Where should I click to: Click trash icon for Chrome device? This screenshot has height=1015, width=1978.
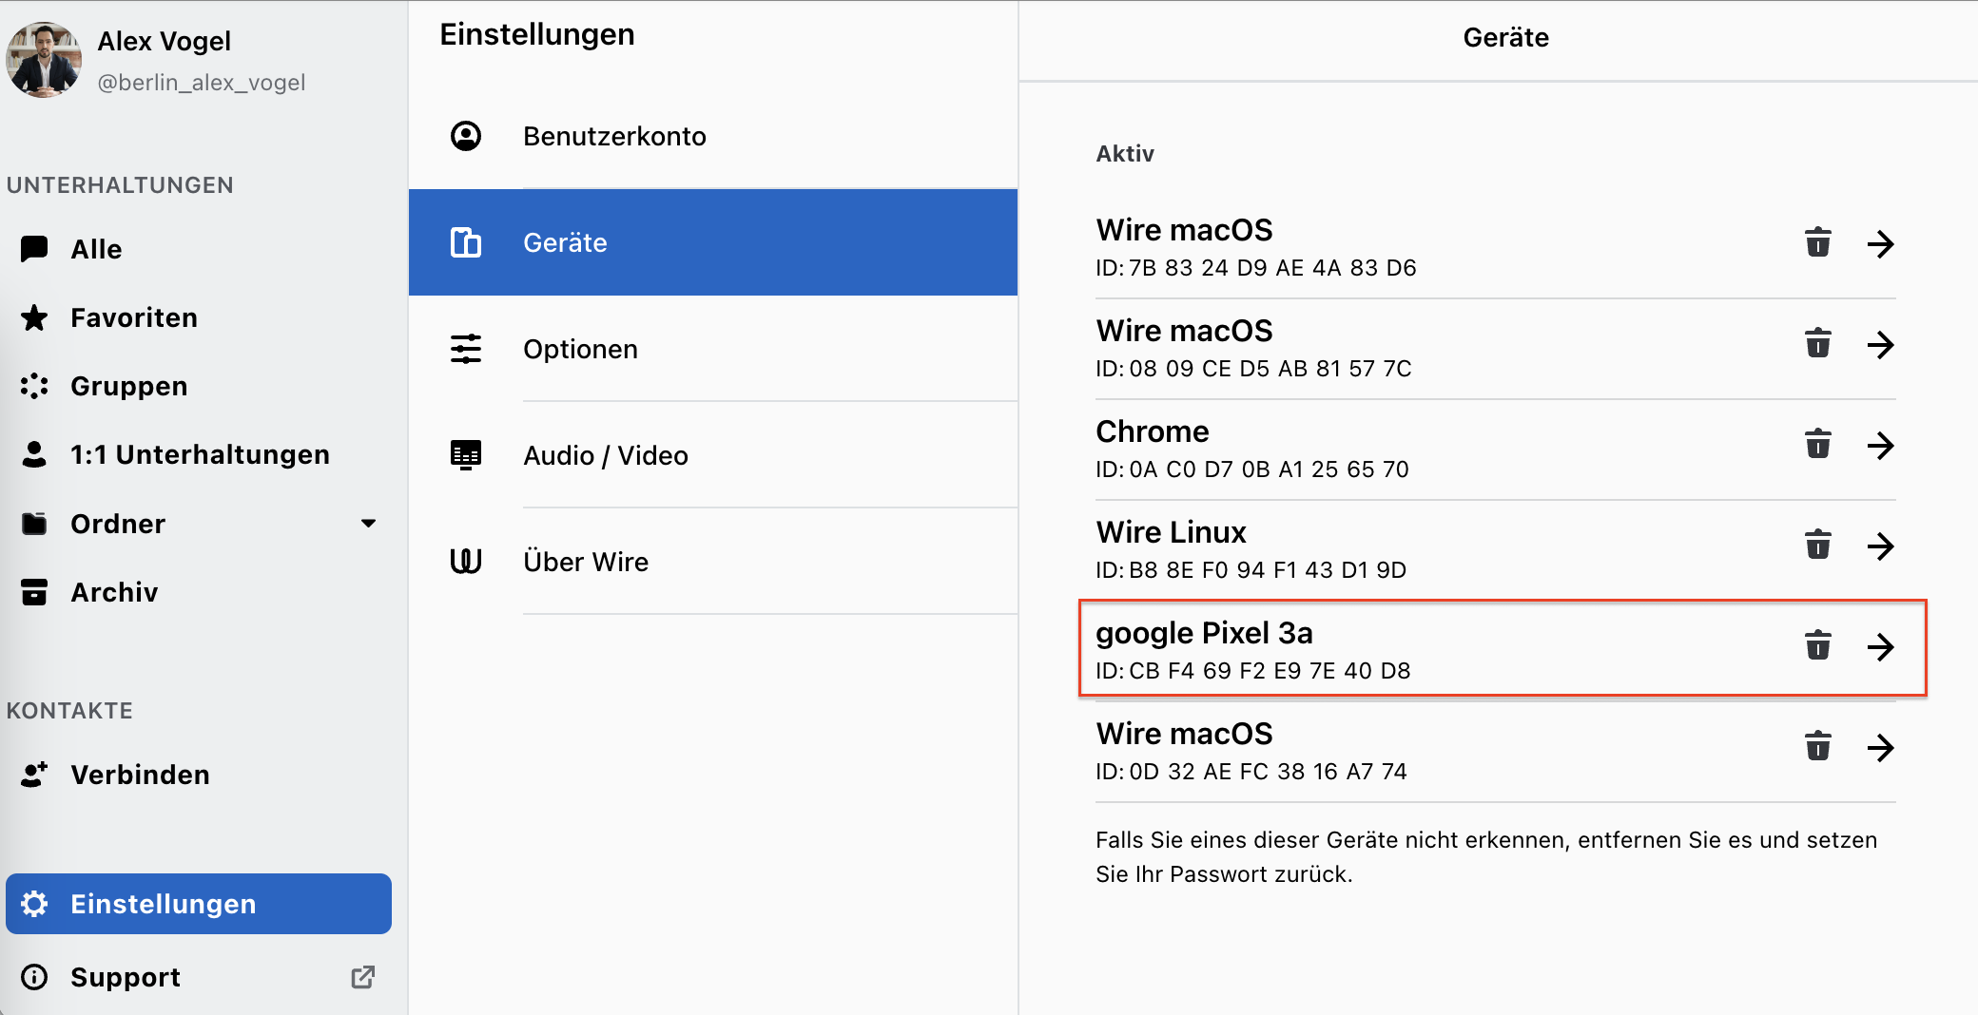click(1817, 444)
